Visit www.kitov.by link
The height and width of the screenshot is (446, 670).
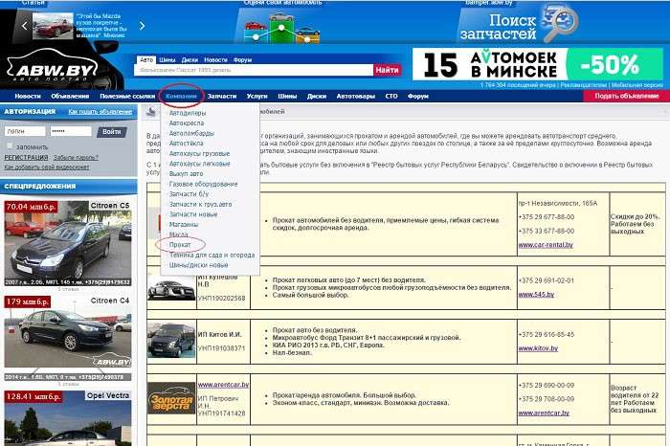538,348
